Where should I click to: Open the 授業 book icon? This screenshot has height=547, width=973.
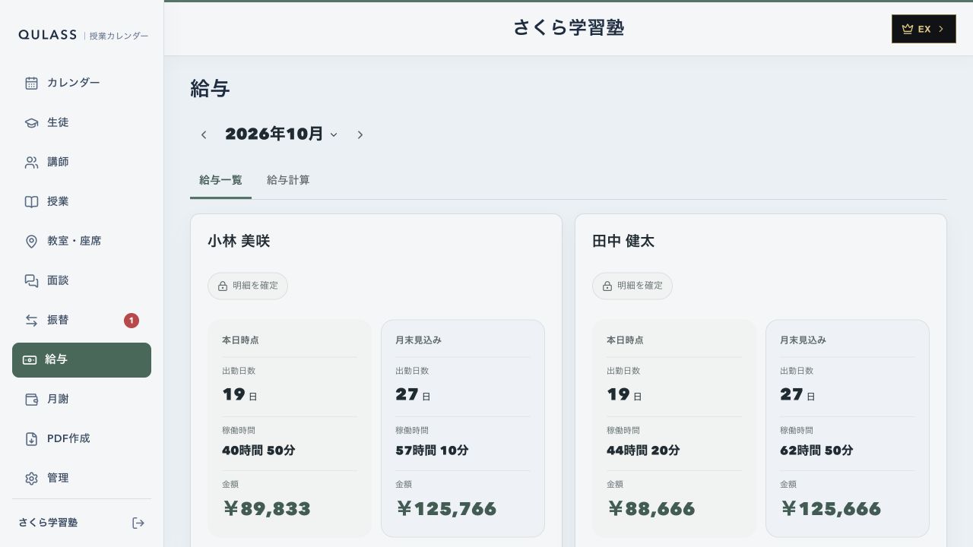coord(31,201)
